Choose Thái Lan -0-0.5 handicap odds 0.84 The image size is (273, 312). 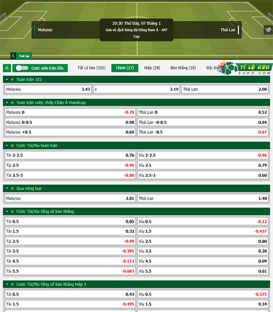pyautogui.click(x=203, y=122)
